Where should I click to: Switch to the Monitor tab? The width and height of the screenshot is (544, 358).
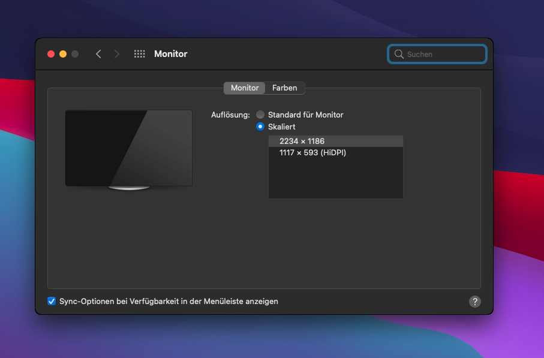245,88
